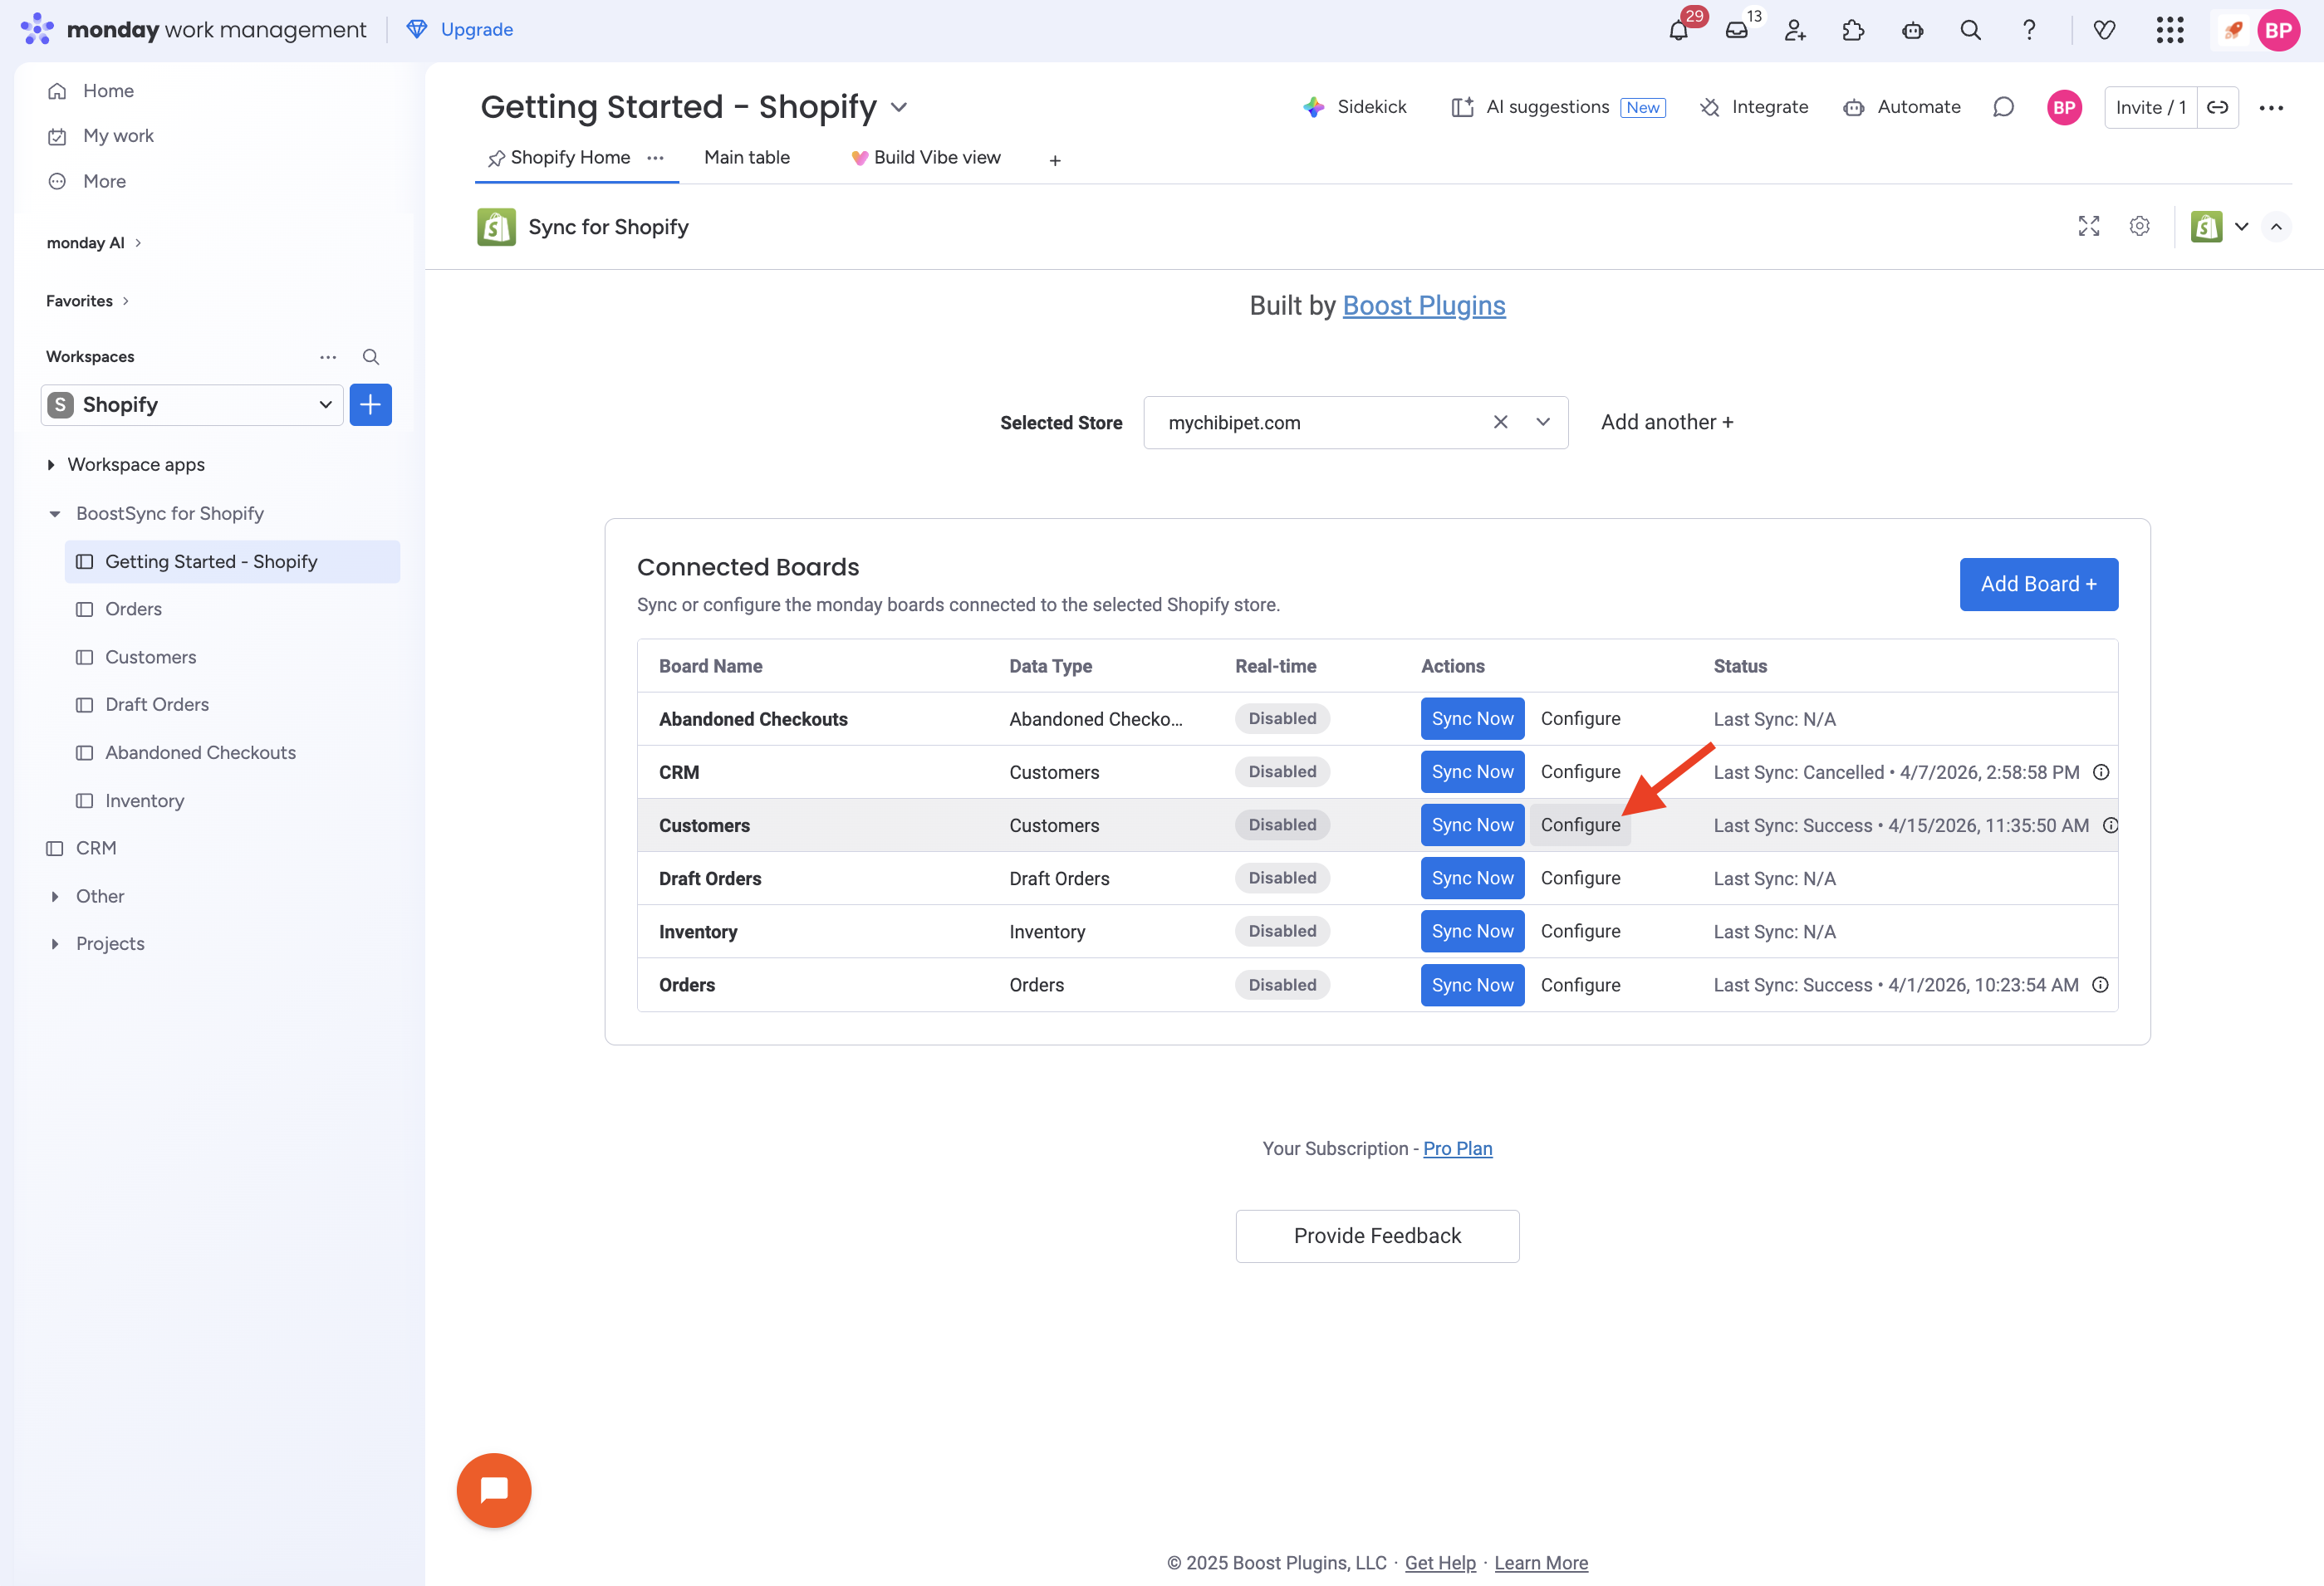Screen dimensions: 2324x1586
Task: Collapse the Sync for Shopify header
Action: (2276, 226)
